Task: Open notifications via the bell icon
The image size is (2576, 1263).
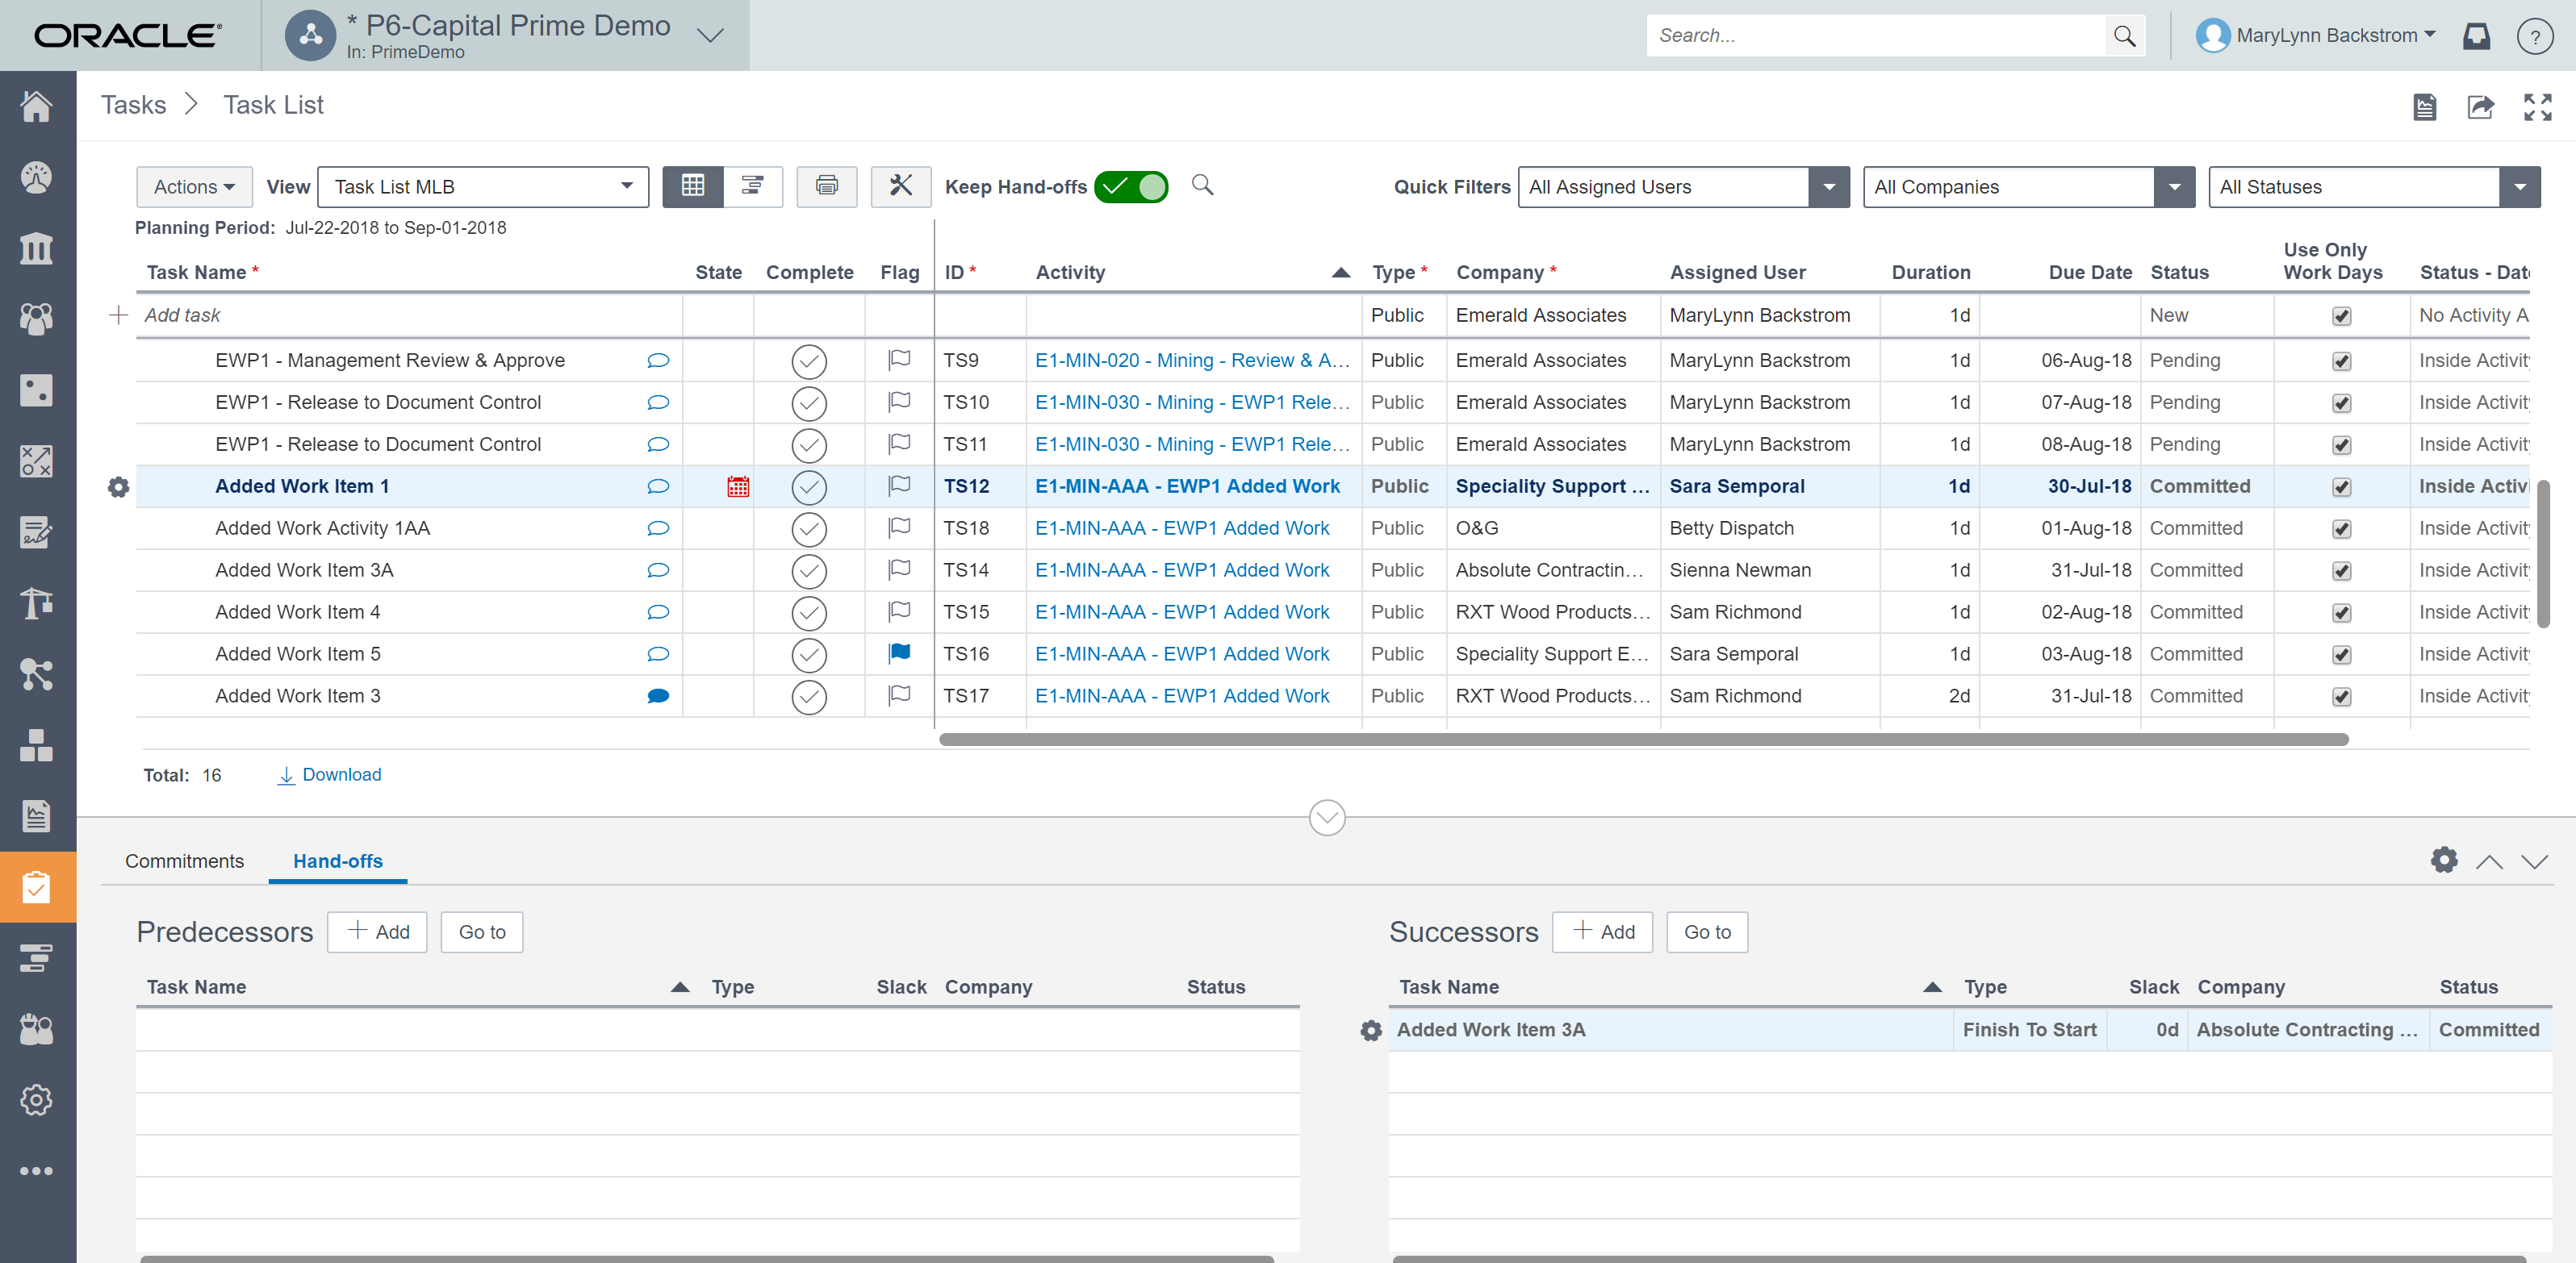Action: (x=2477, y=35)
